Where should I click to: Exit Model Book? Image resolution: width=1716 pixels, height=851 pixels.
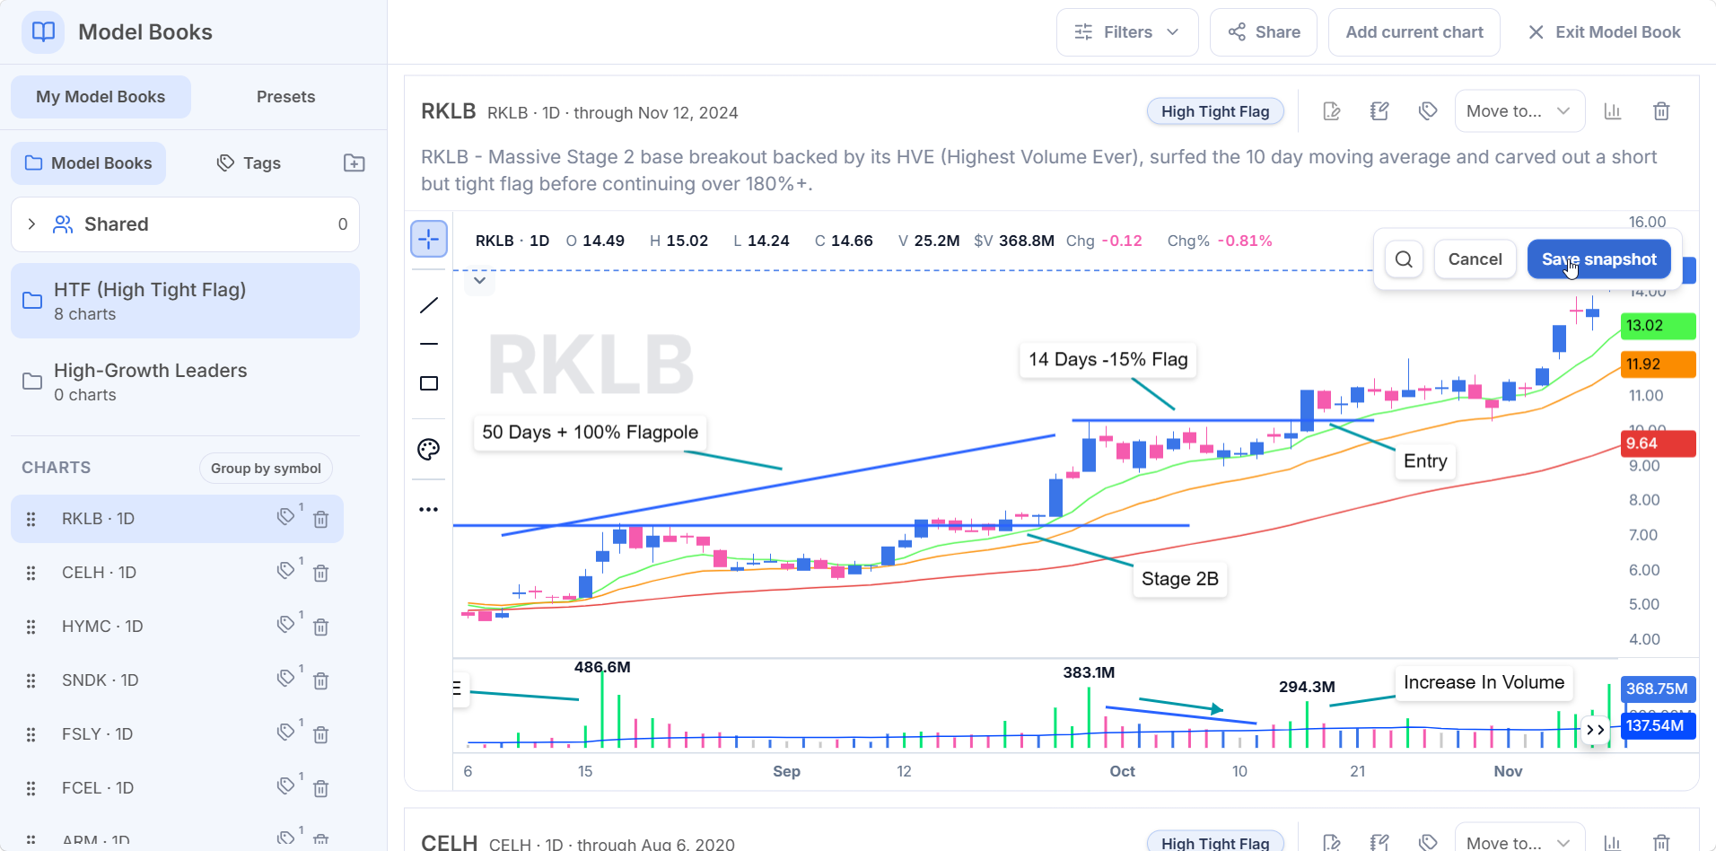[1604, 32]
